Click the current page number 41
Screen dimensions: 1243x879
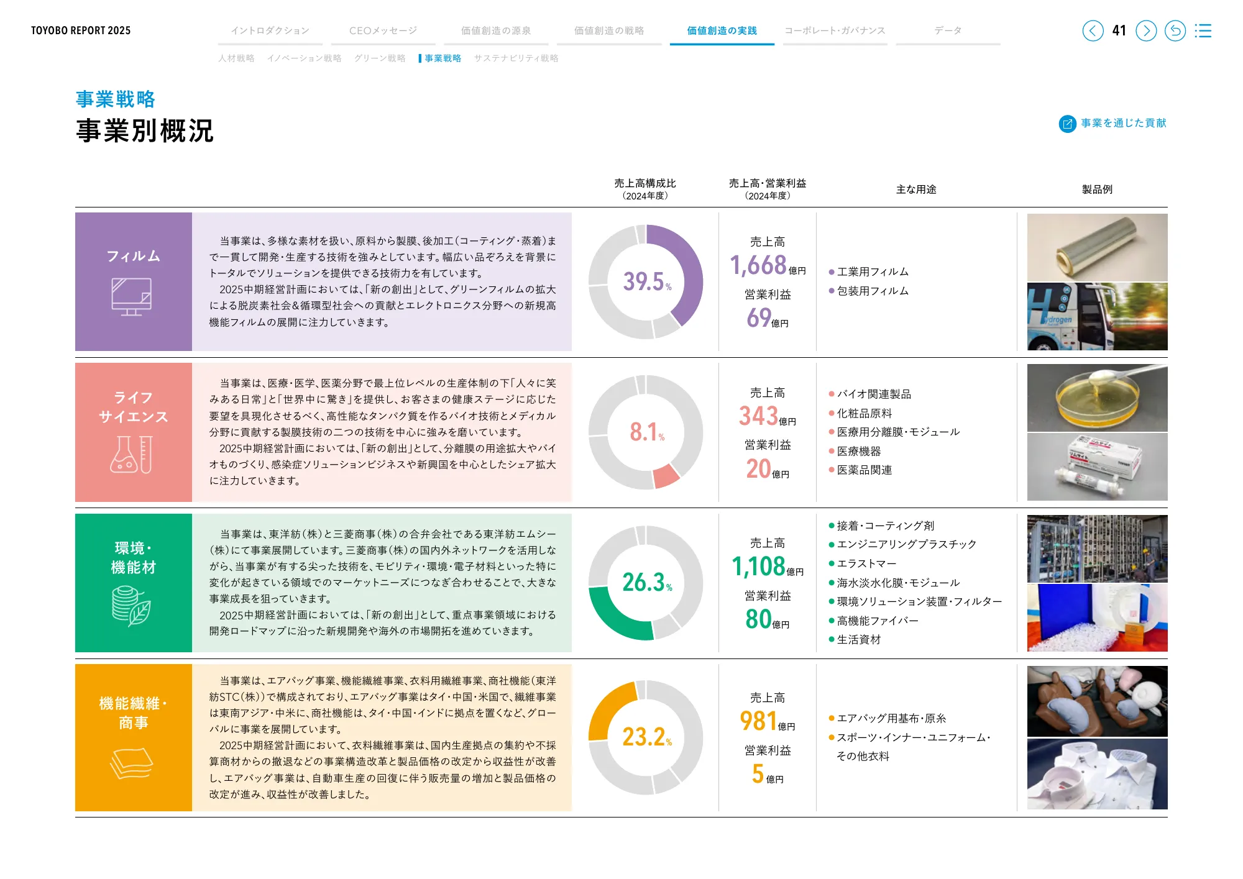point(1118,30)
